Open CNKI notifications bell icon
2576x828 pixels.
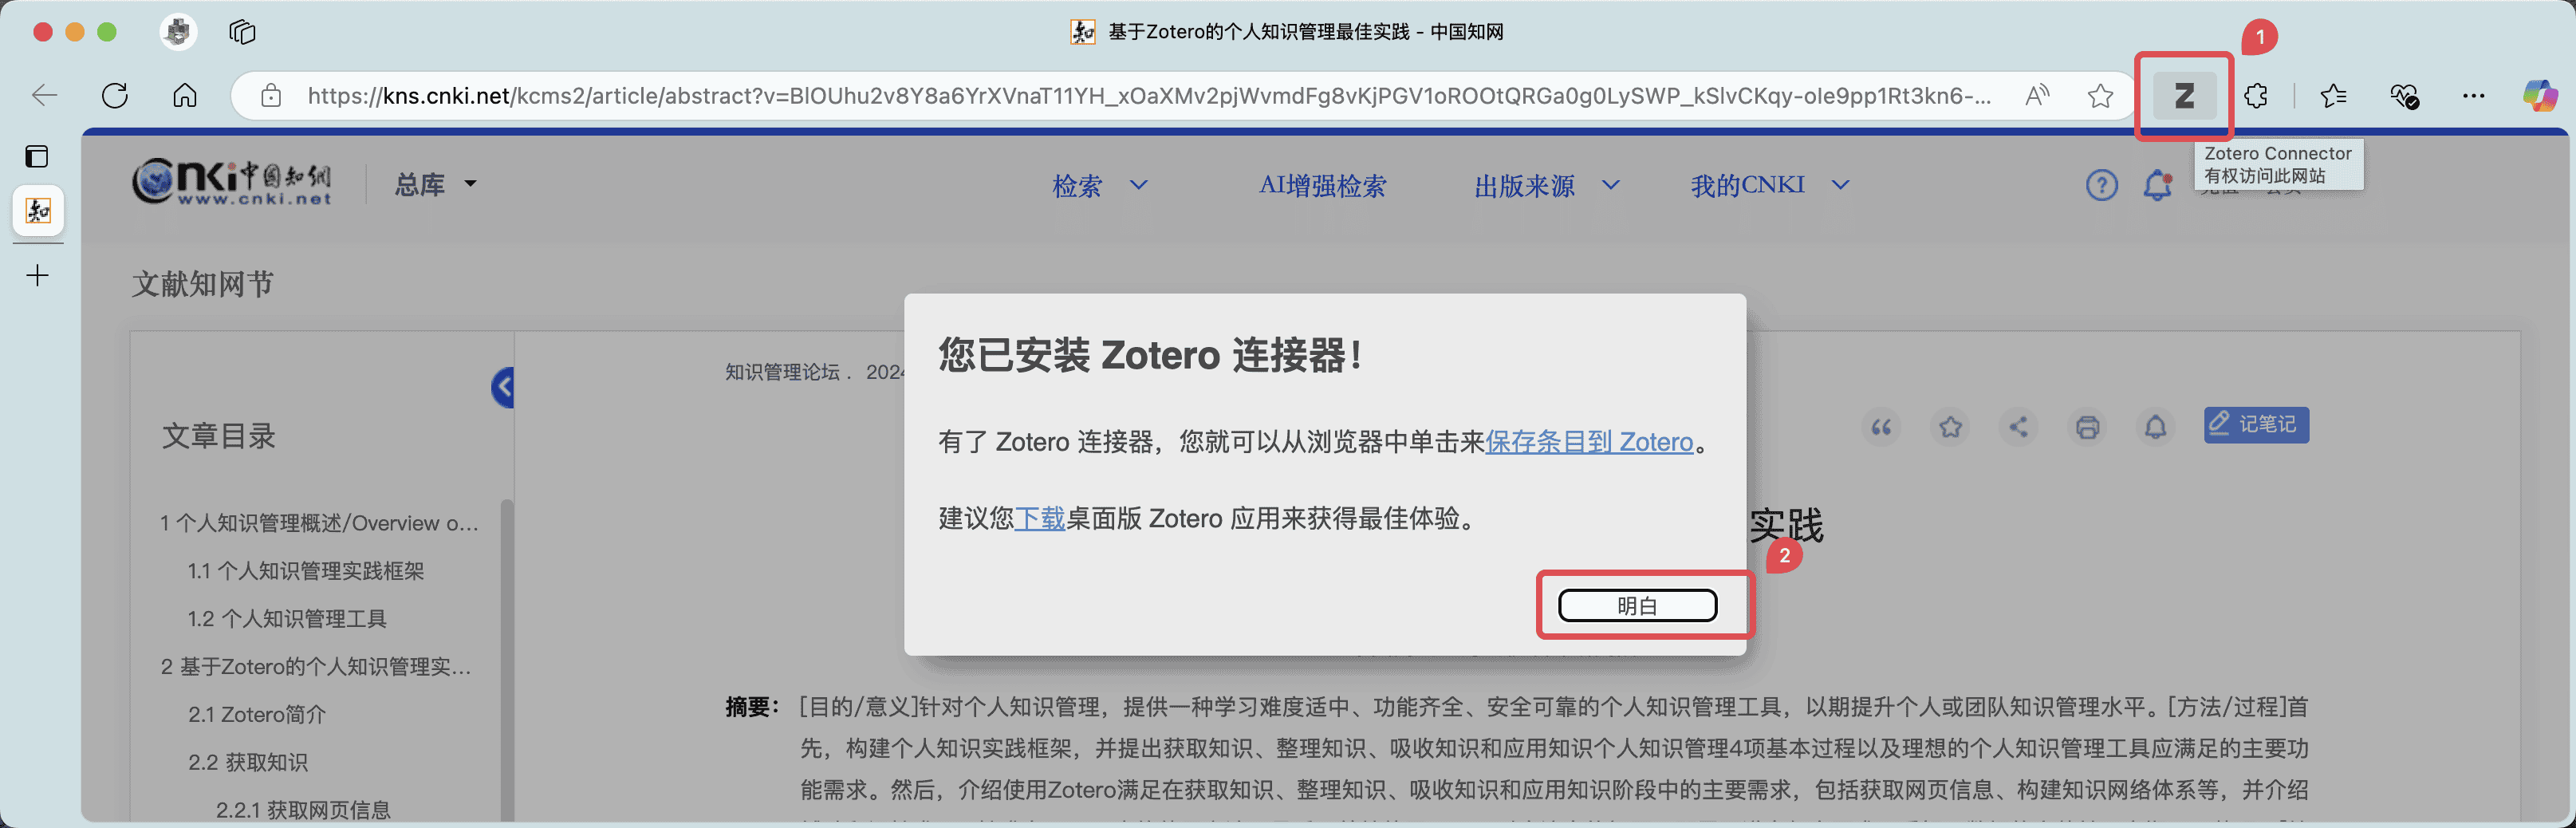pyautogui.click(x=2158, y=185)
